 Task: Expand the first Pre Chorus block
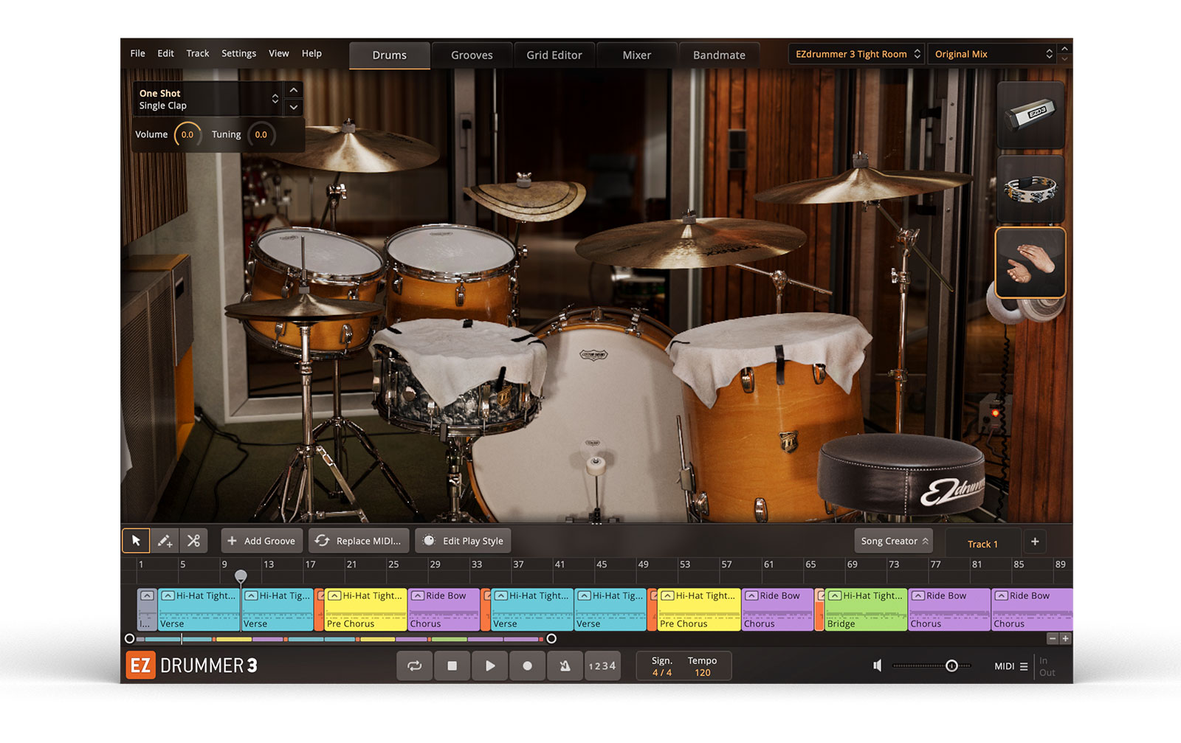tap(334, 595)
